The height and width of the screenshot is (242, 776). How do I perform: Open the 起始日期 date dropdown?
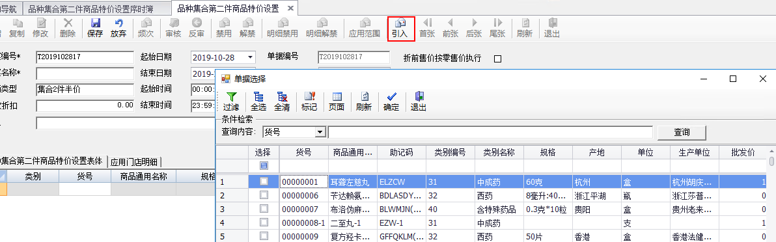click(251, 57)
